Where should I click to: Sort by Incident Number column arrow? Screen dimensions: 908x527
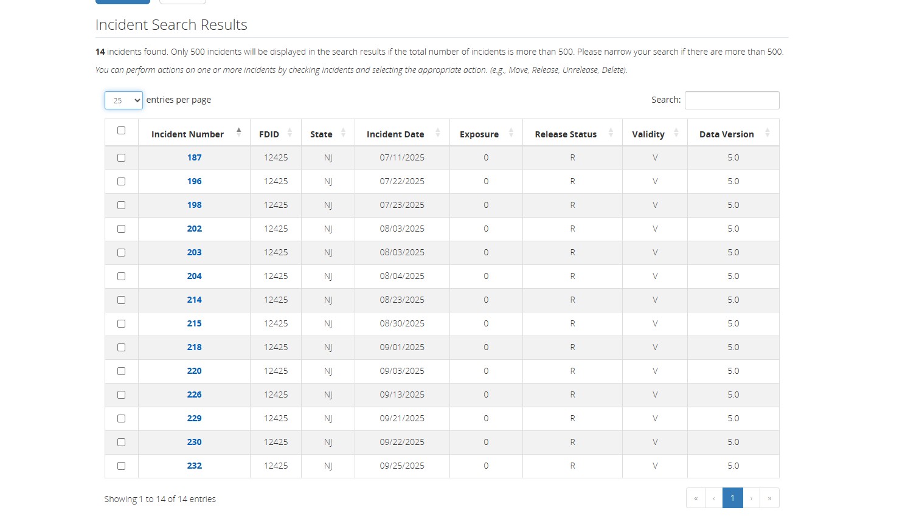tap(238, 133)
